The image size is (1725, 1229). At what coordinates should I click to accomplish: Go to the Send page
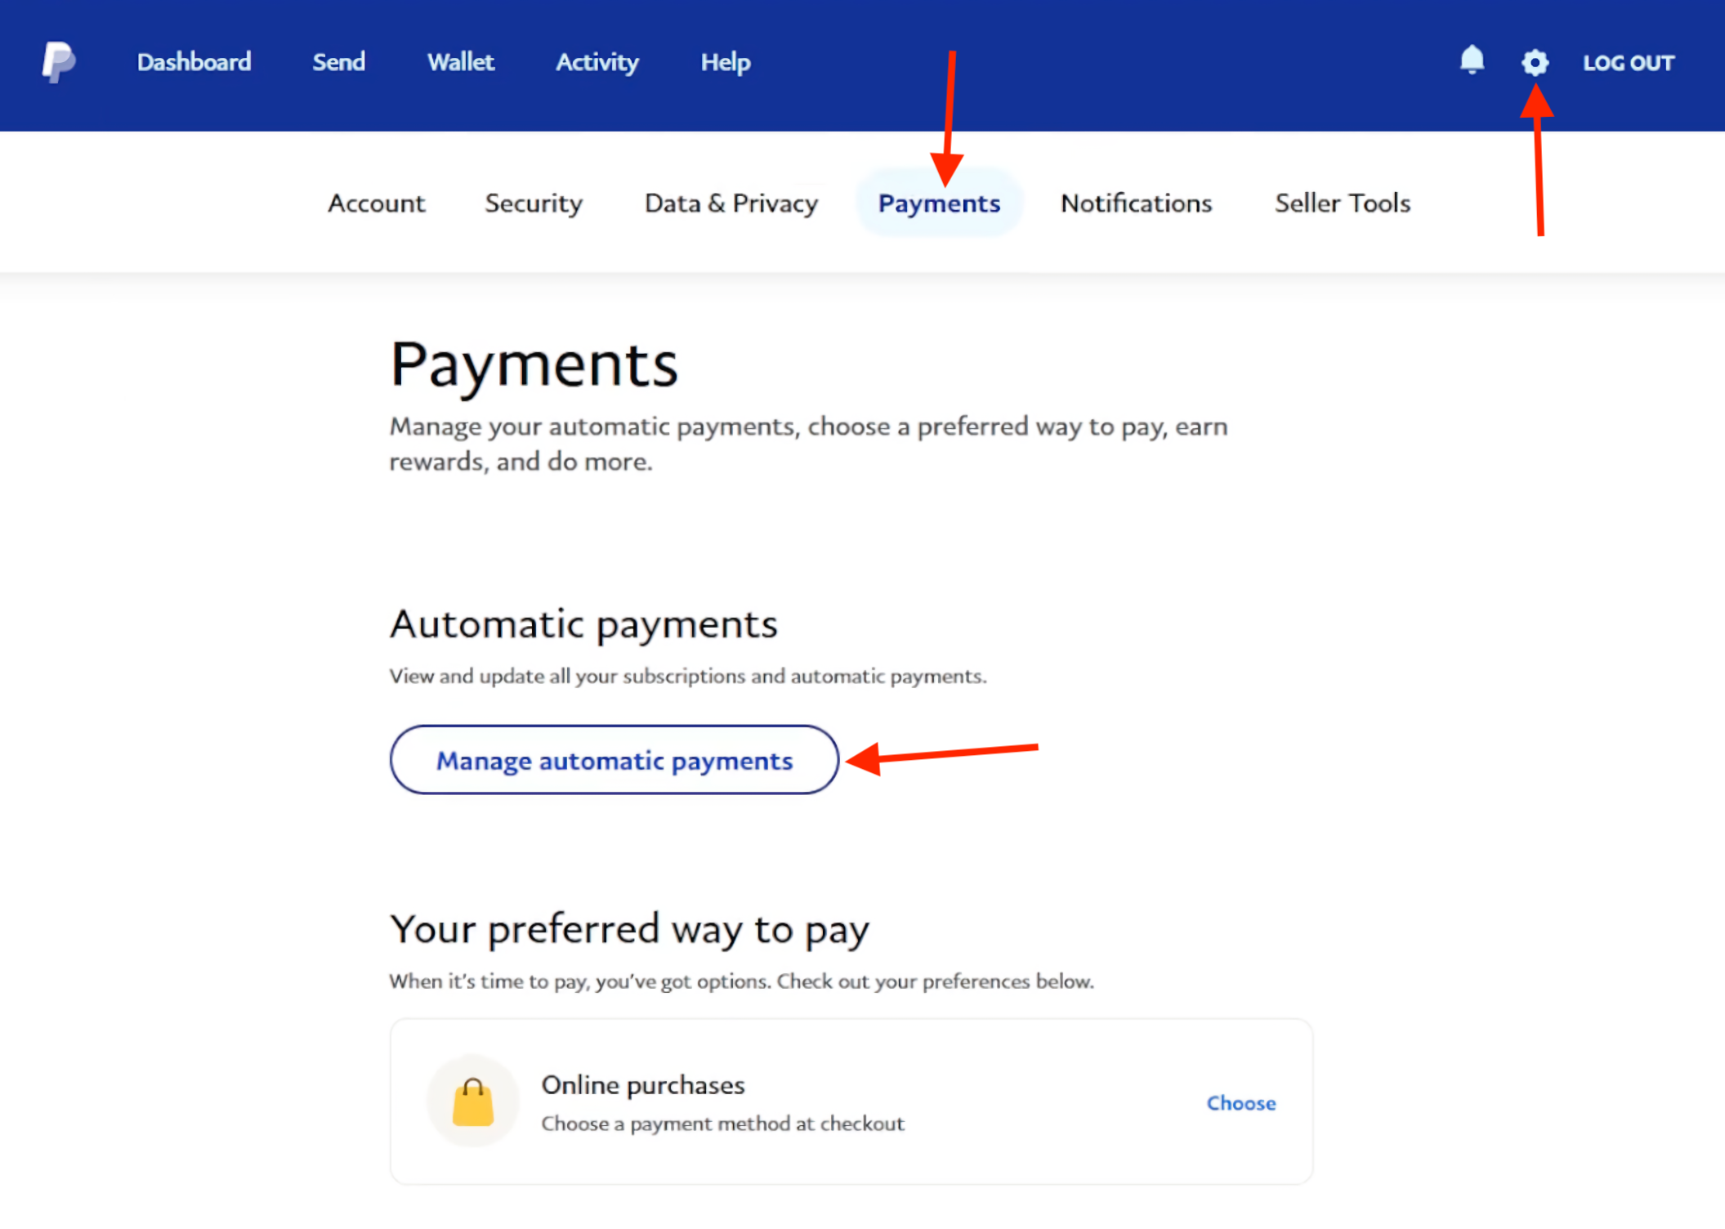point(338,62)
